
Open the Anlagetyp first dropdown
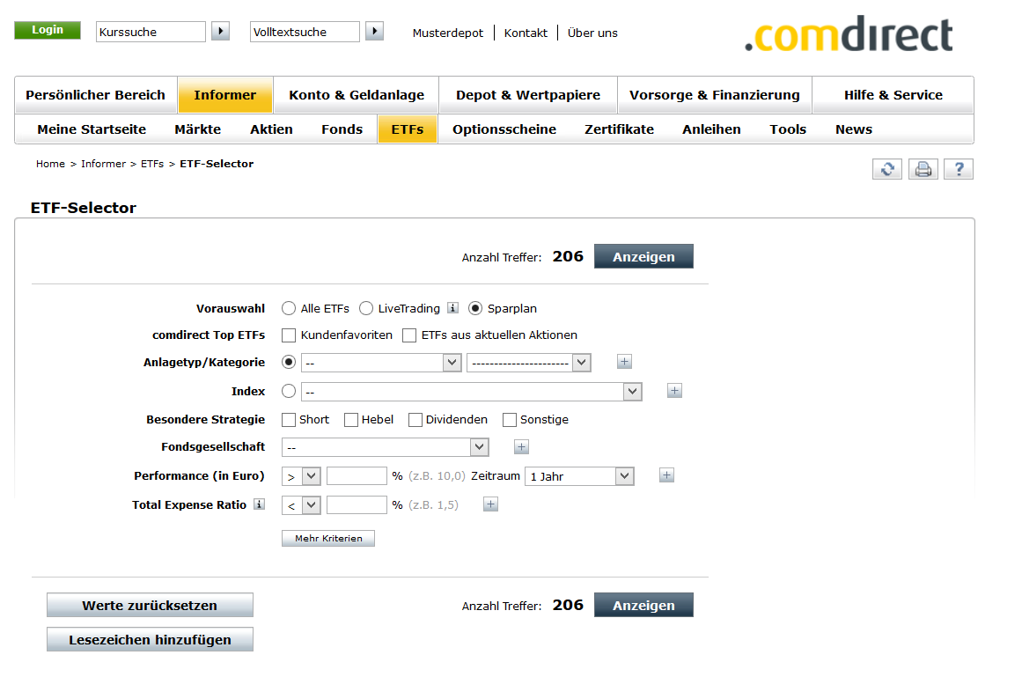(381, 363)
